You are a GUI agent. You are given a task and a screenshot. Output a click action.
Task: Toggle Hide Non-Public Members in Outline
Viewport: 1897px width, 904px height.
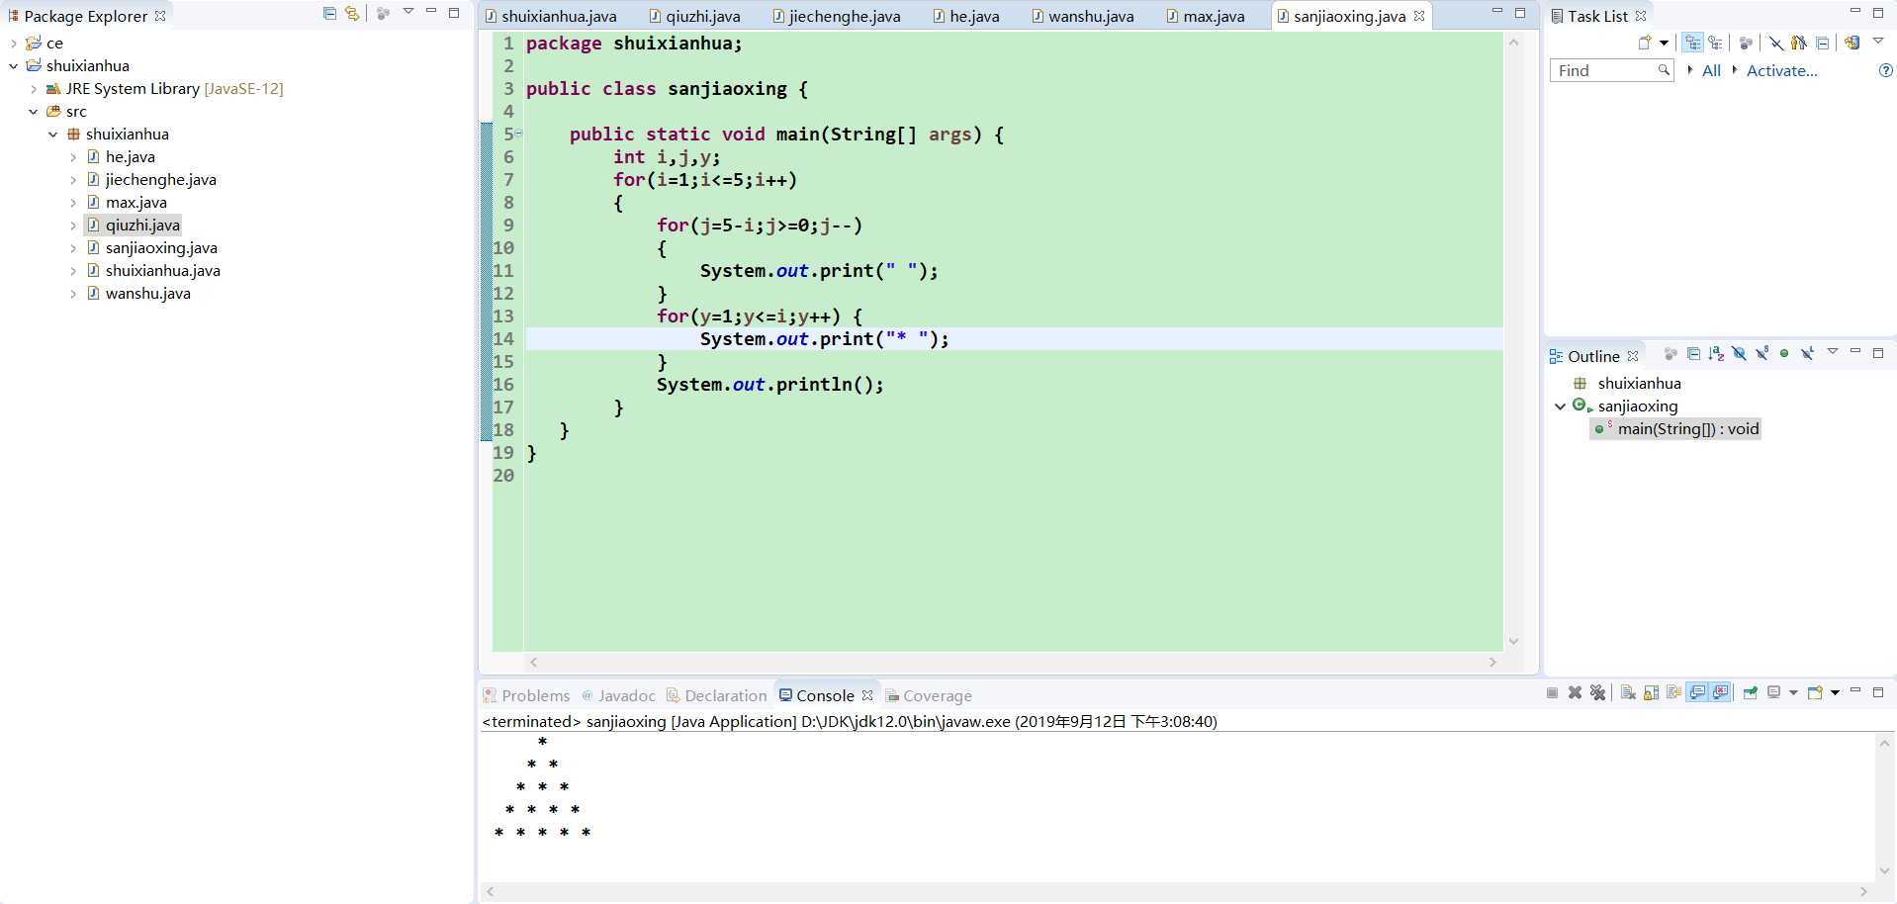(1784, 354)
